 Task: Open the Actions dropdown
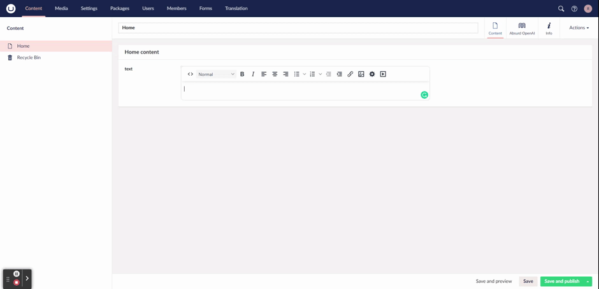click(579, 27)
